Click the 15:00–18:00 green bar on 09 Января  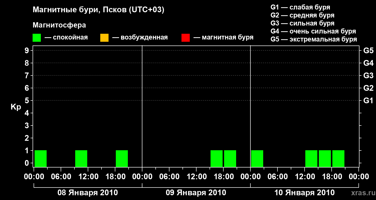[217, 158]
